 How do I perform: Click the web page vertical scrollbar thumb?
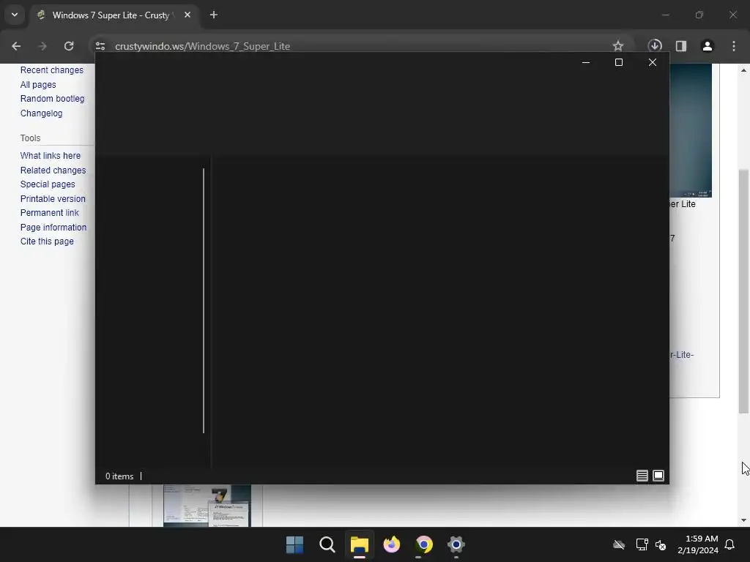coord(743,291)
